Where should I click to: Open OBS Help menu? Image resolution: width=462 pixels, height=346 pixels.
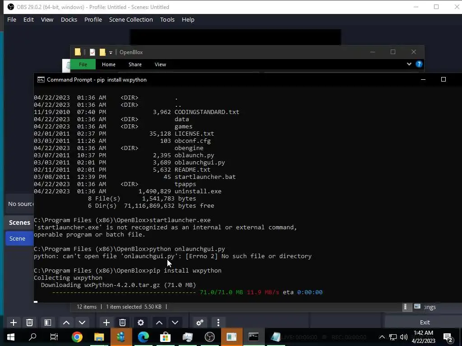point(188,19)
